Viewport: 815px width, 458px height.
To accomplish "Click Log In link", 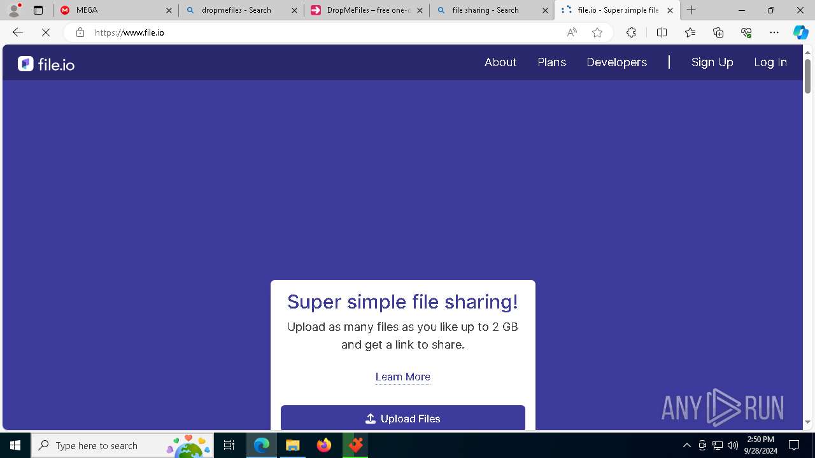I will tap(770, 62).
